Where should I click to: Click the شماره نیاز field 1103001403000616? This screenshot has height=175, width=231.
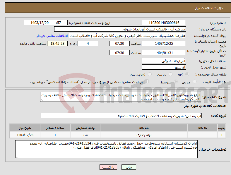[x=164, y=23]
